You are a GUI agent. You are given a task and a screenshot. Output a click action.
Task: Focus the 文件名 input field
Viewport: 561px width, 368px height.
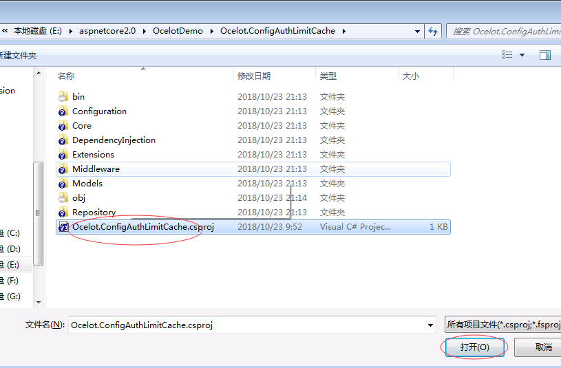(x=252, y=325)
